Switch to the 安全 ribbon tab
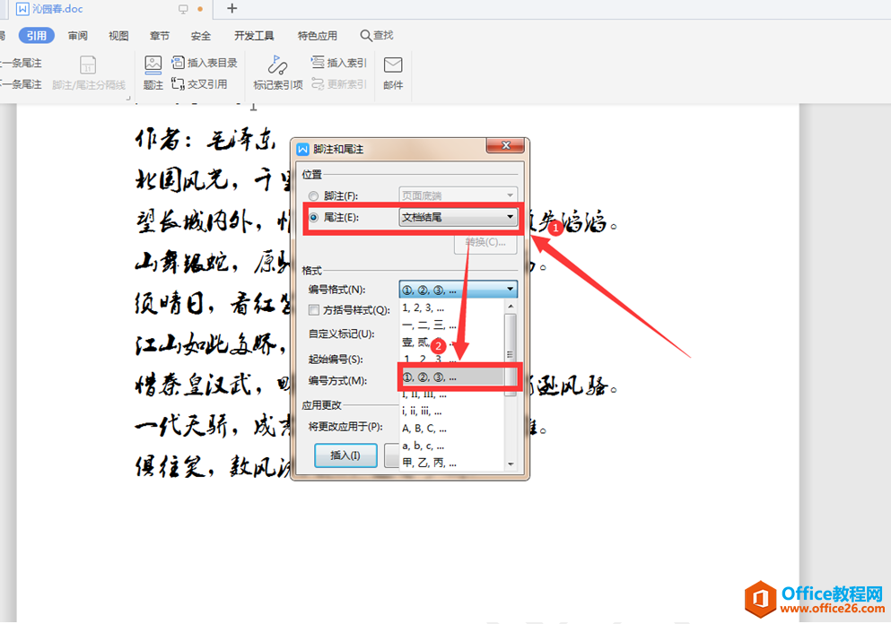 click(x=201, y=35)
